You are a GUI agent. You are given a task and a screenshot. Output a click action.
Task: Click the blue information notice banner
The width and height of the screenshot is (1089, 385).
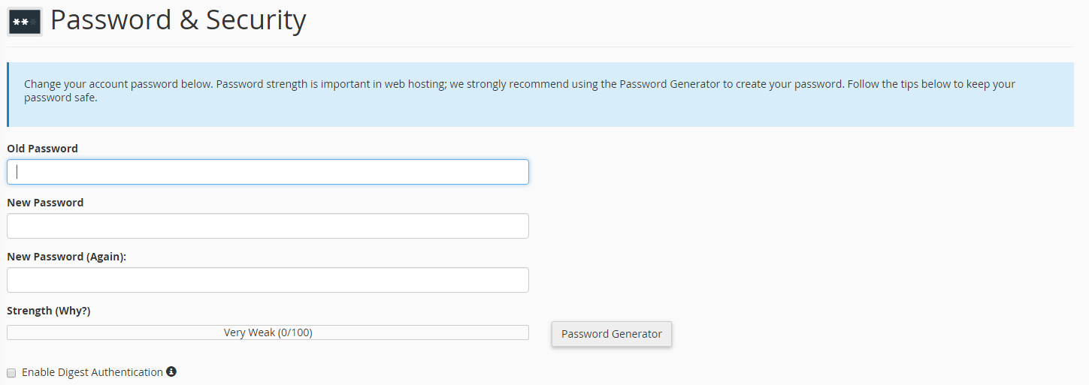540,95
